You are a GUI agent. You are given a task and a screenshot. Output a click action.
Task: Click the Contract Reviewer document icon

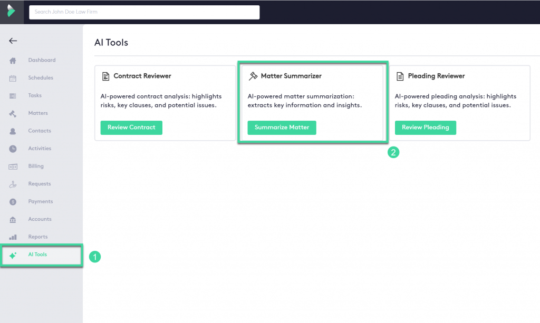[x=105, y=76]
